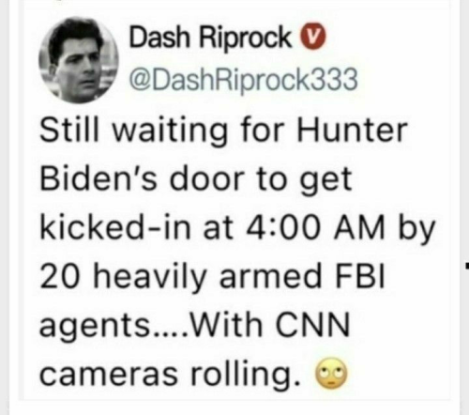Select the eye-roll emoji in the tweet
Screen dimensions: 469x415
[x=332, y=374]
